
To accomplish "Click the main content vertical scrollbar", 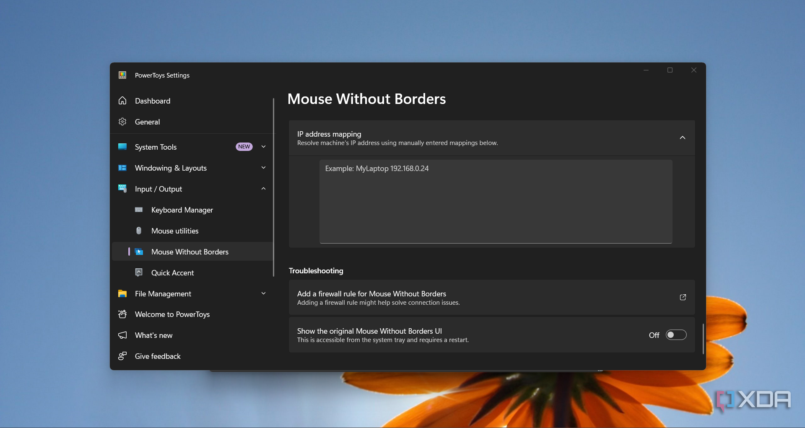I will tap(703, 339).
